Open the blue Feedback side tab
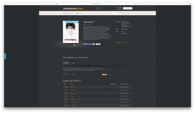The width and height of the screenshot is (195, 113). pyautogui.click(x=5, y=56)
